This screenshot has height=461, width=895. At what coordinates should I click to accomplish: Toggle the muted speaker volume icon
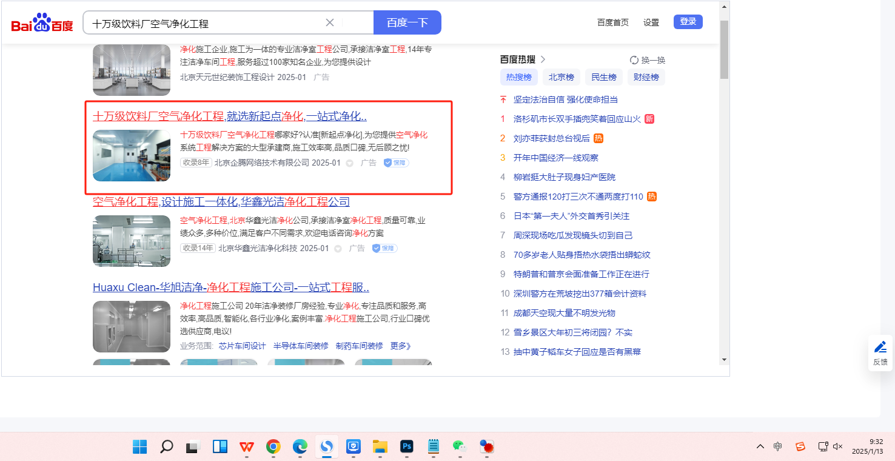(x=838, y=447)
